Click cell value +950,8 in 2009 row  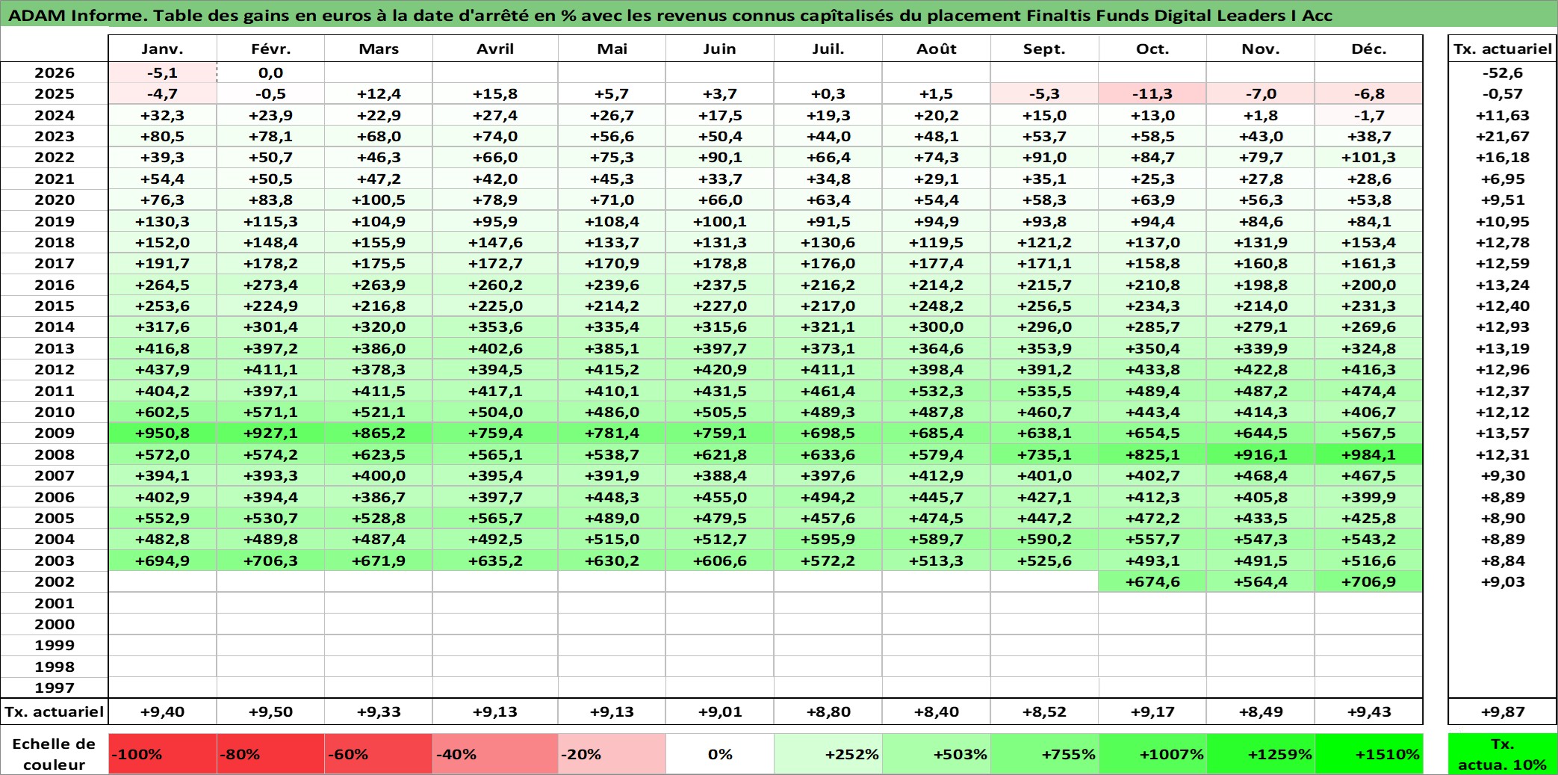tap(162, 433)
